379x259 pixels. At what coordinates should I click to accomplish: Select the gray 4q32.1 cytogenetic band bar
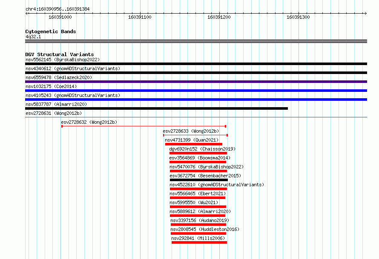pyautogui.click(x=196, y=41)
